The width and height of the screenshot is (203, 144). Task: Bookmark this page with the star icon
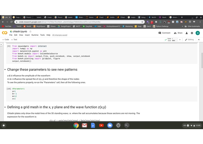point(142,22)
